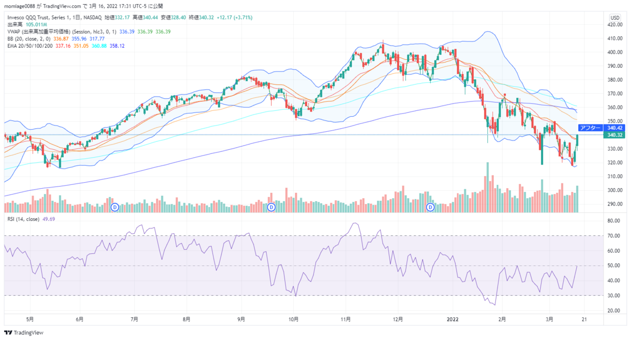Click the 49.69 RSI value
This screenshot has width=631, height=340.
pos(48,219)
